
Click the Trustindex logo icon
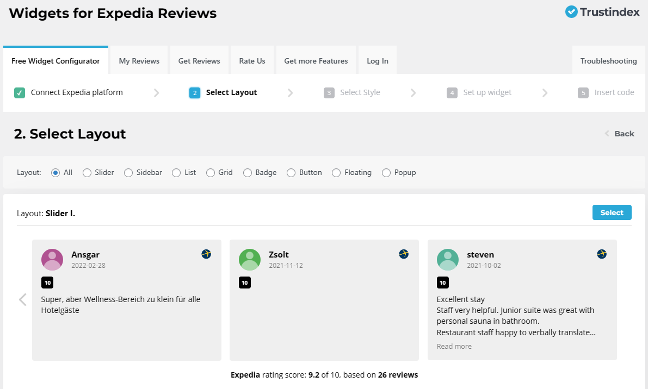(571, 12)
